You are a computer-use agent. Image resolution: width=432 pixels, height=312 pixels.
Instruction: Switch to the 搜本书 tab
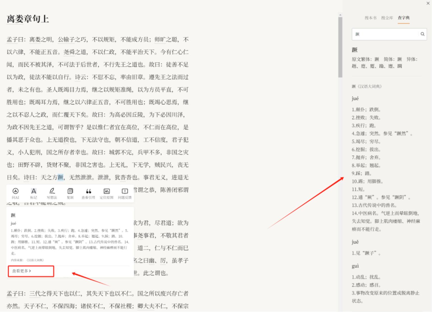click(x=370, y=18)
